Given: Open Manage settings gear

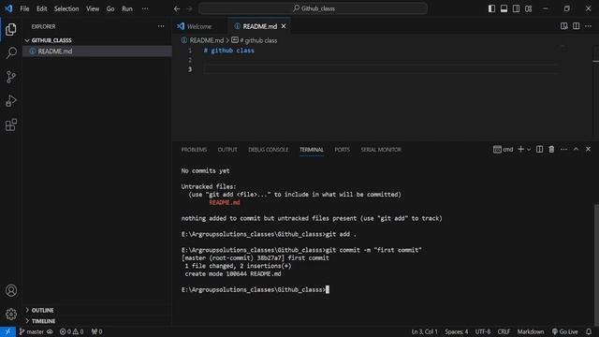Looking at the screenshot, I should pos(10,315).
